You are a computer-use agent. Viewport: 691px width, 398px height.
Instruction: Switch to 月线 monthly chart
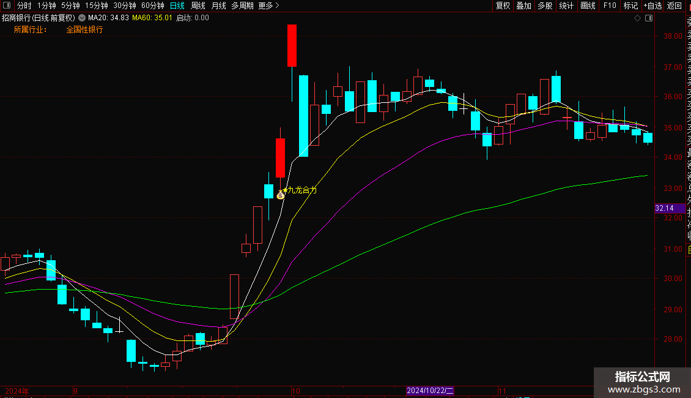(x=218, y=6)
